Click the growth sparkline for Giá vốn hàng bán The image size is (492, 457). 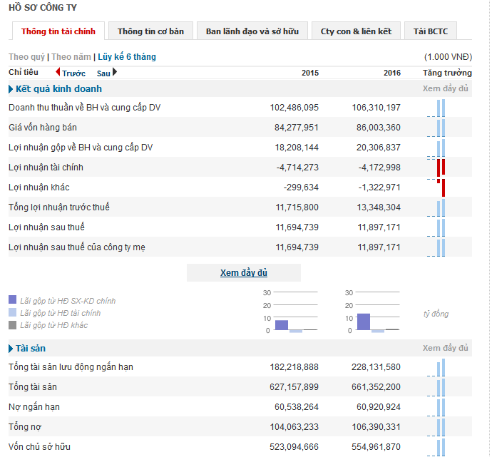click(436, 128)
